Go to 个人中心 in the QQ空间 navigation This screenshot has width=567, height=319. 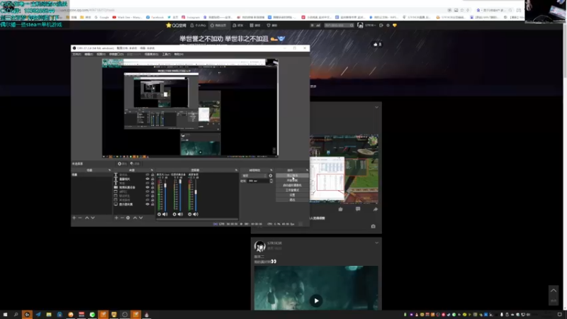198,26
